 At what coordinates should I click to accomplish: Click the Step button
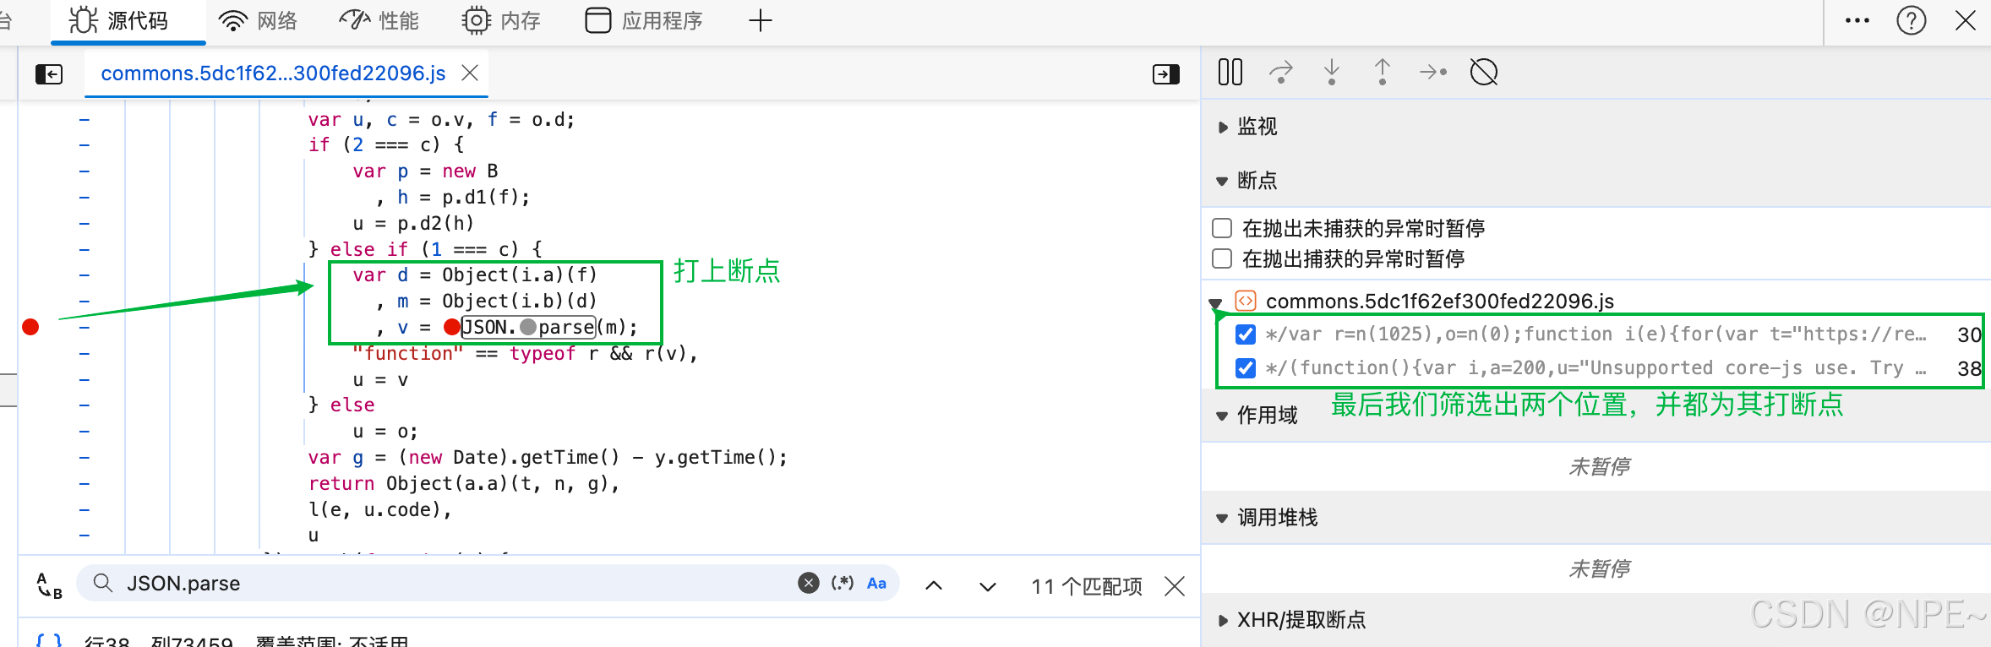1433,72
